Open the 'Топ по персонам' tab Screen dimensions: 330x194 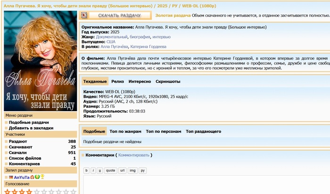click(163, 131)
